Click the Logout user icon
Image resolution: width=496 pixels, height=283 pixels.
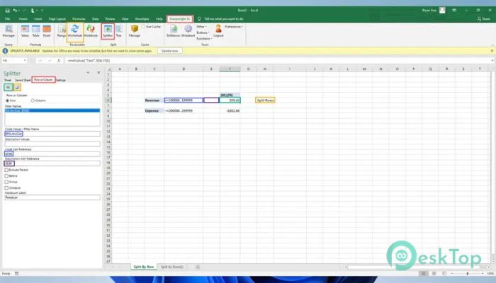218,31
